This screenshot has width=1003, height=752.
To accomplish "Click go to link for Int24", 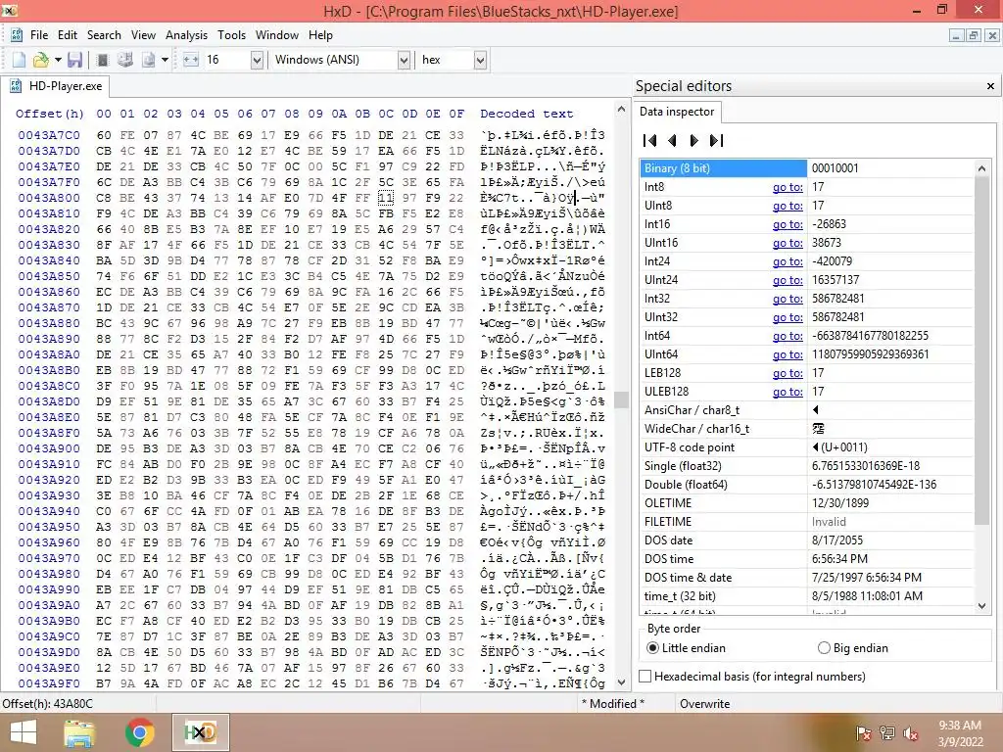I will pos(788,260).
